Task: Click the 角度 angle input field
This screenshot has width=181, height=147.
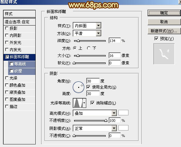Action: (x=93, y=81)
